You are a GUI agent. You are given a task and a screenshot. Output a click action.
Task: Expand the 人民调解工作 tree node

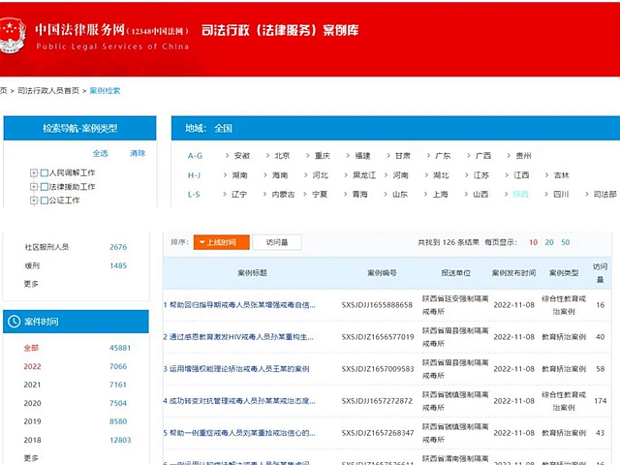(x=34, y=172)
